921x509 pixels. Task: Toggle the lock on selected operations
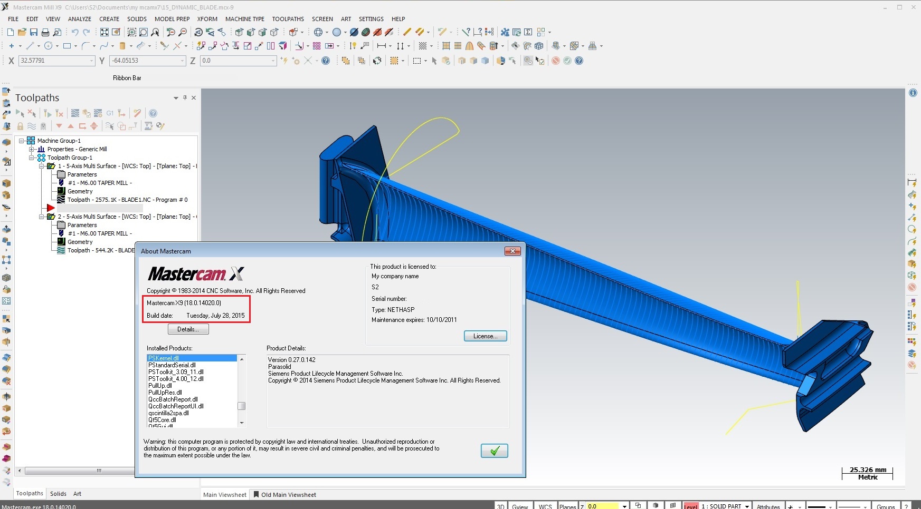pos(20,126)
